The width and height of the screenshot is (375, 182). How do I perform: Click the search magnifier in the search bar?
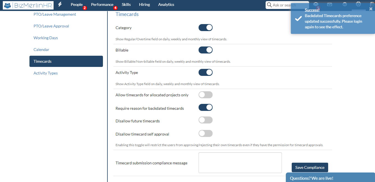coord(270,5)
